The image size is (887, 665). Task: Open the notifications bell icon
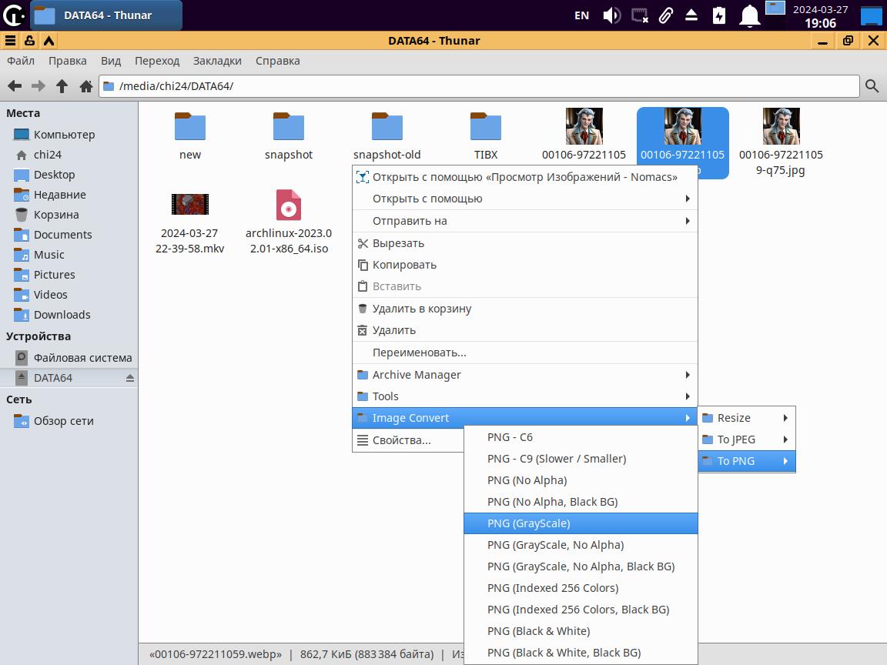(x=749, y=15)
